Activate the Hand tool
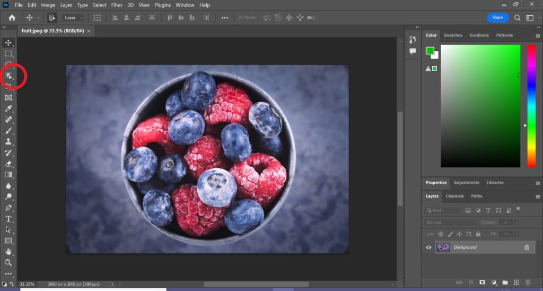The width and height of the screenshot is (543, 291). (8, 252)
